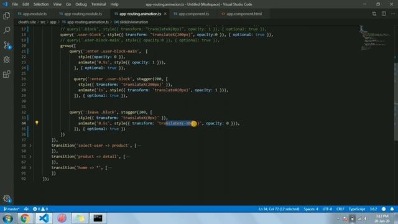
Task: Open the Selection menu
Action: click(x=41, y=4)
